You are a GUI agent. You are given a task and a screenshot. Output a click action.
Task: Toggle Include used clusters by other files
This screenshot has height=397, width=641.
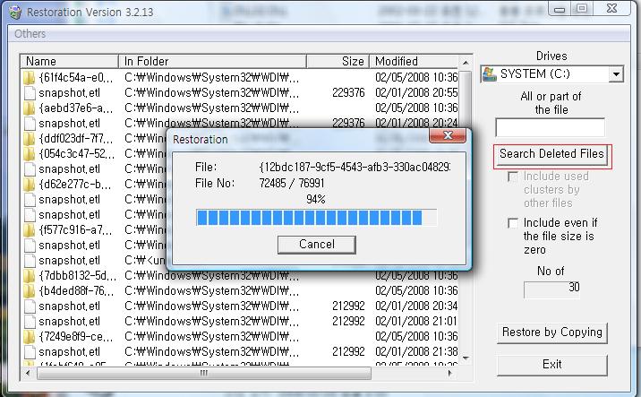pyautogui.click(x=513, y=177)
